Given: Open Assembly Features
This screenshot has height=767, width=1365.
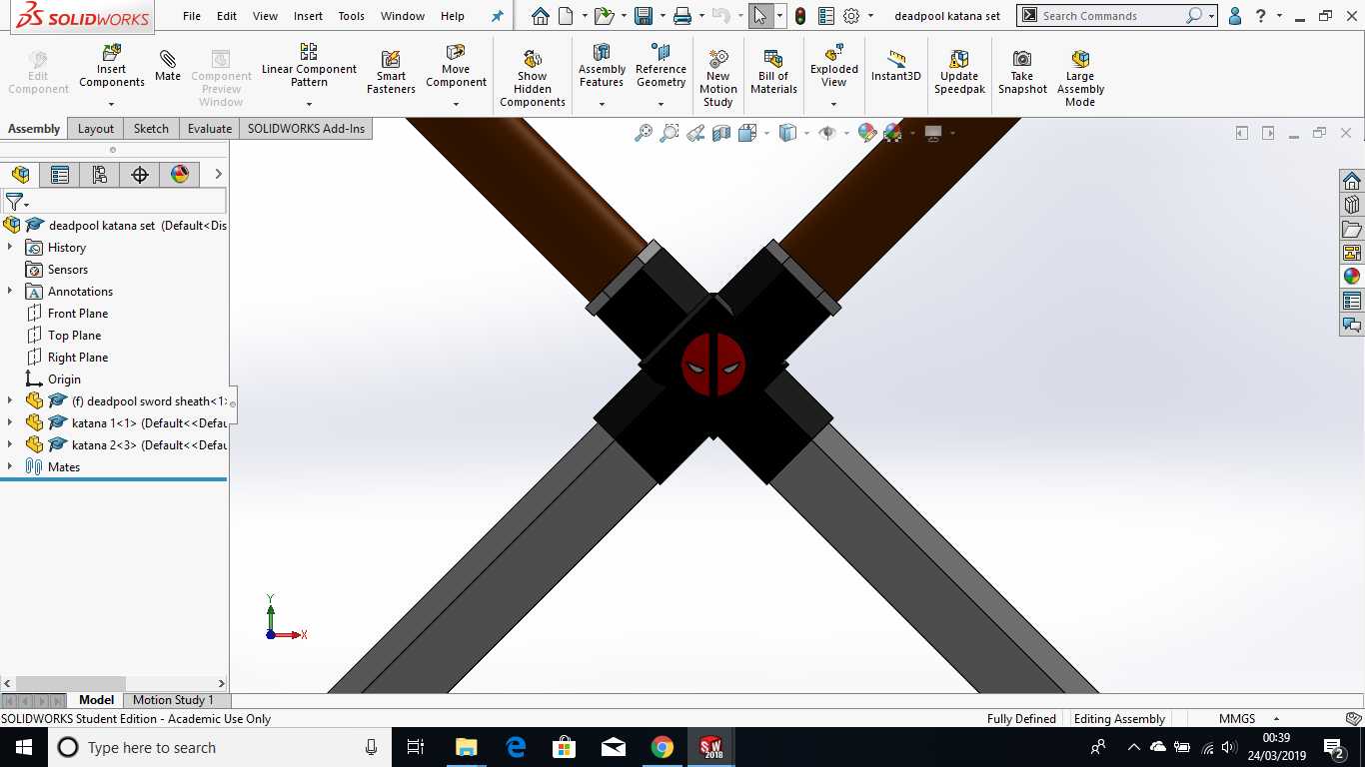Looking at the screenshot, I should 602,66.
